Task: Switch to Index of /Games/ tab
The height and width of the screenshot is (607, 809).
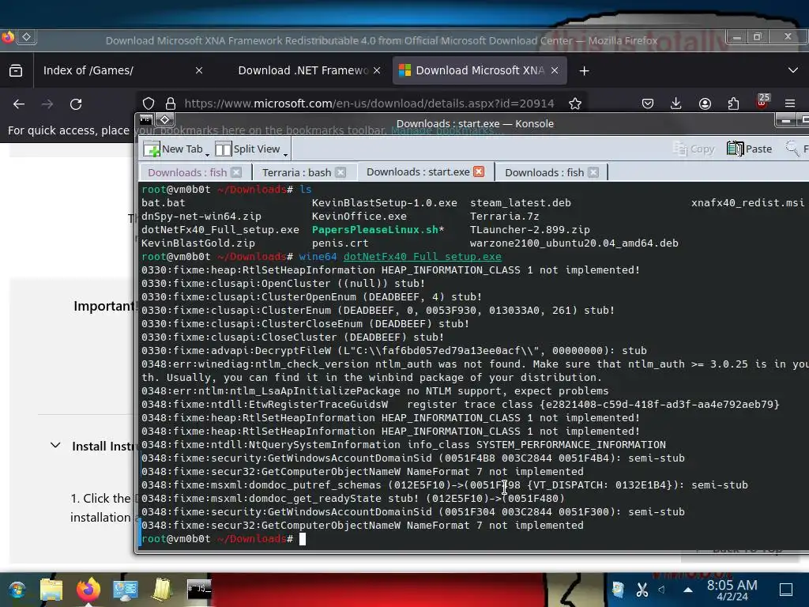Action: click(120, 70)
